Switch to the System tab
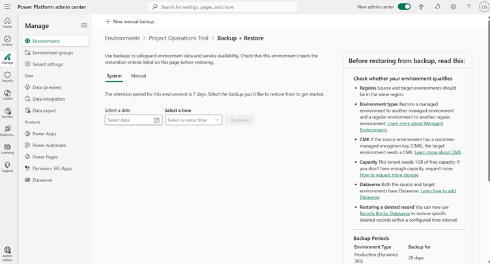 point(114,75)
